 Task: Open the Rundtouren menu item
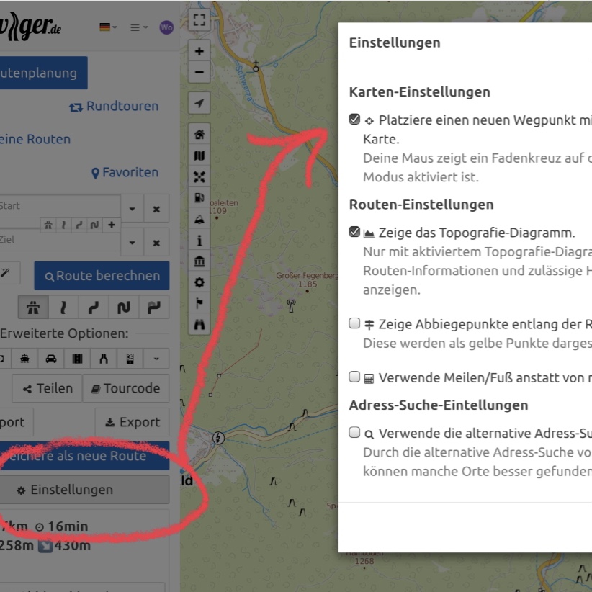pyautogui.click(x=114, y=107)
